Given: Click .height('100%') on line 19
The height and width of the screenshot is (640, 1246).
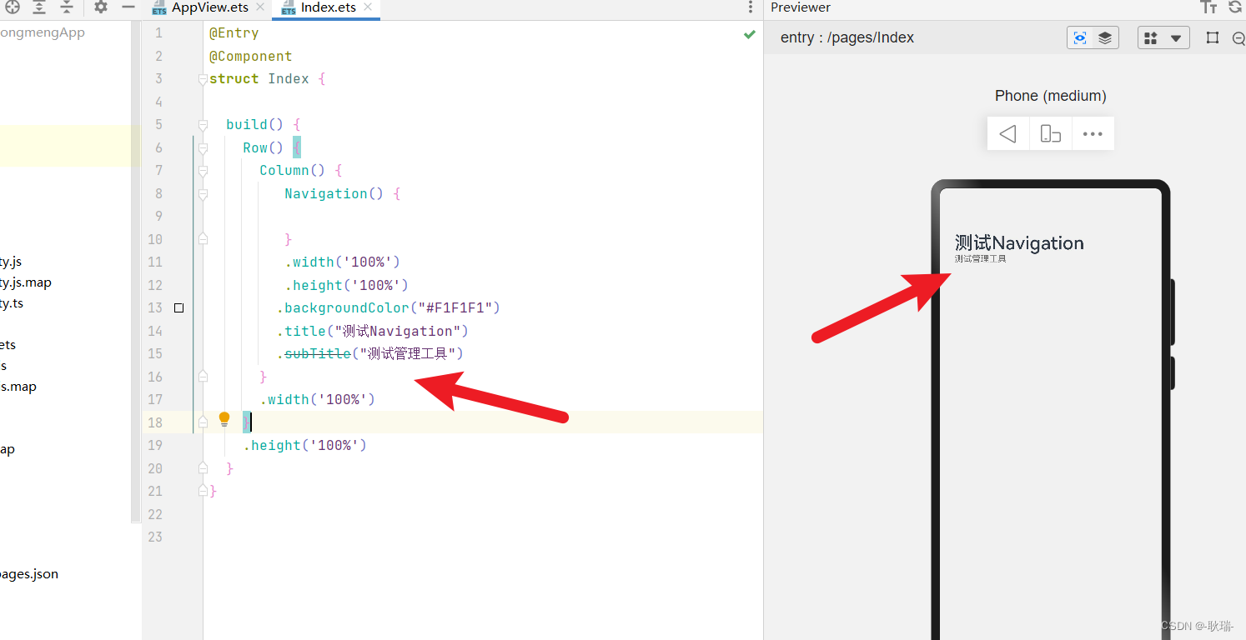Looking at the screenshot, I should click(305, 446).
